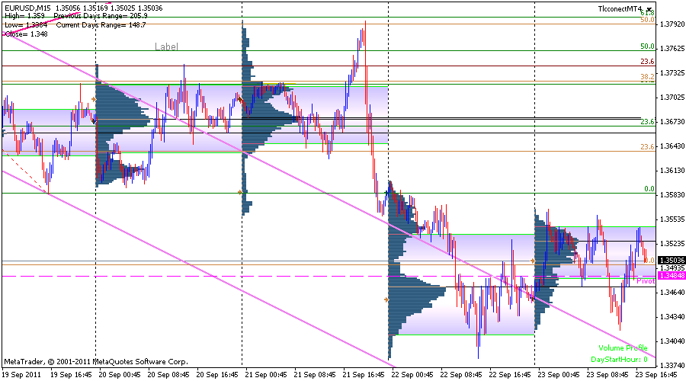This screenshot has height=381, width=686.
Task: Select the dark red 23.6 Fibonacci level label
Action: (647, 62)
